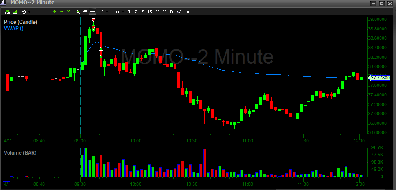Close the MOMO chart window

(x=390, y=3)
